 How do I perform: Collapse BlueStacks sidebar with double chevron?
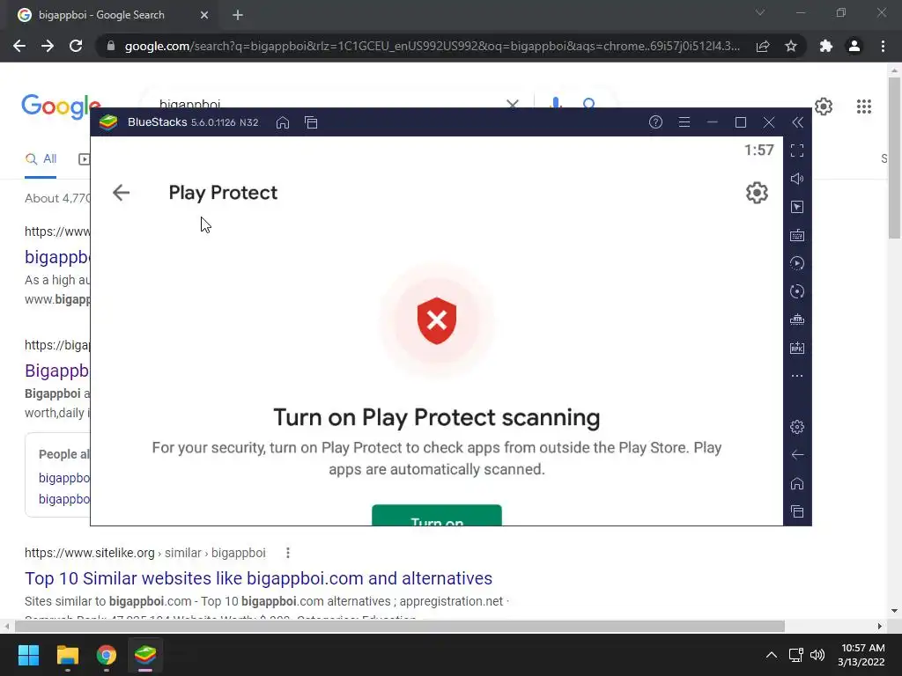[797, 121]
